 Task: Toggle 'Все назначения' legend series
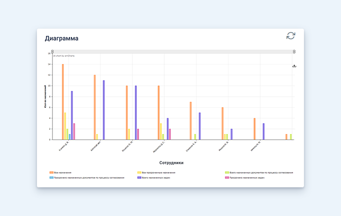pyautogui.click(x=62, y=172)
